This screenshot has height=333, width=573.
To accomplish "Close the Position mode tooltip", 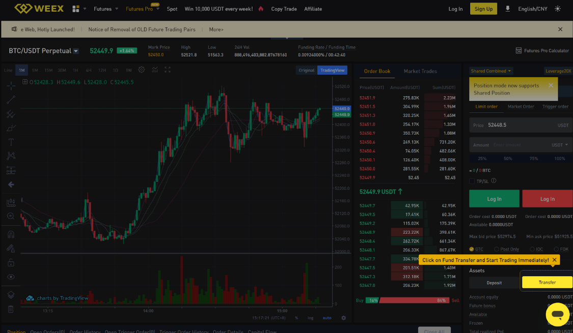I will coord(551,85).
